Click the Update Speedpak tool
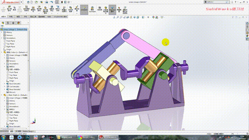This screenshot has width=249, height=140. 92,9
